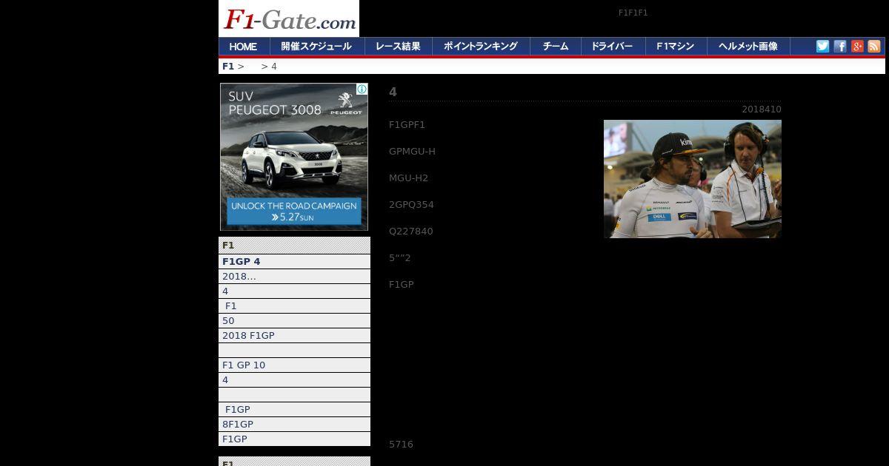Open the Twitter social icon
This screenshot has height=466, width=889.
[x=822, y=46]
